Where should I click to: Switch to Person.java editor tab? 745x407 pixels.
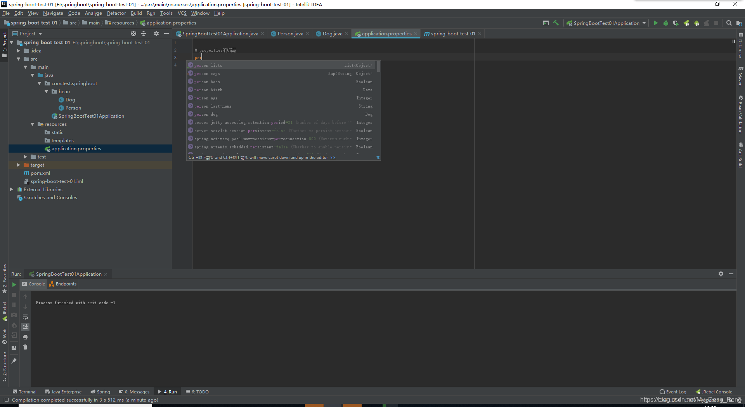coord(290,34)
